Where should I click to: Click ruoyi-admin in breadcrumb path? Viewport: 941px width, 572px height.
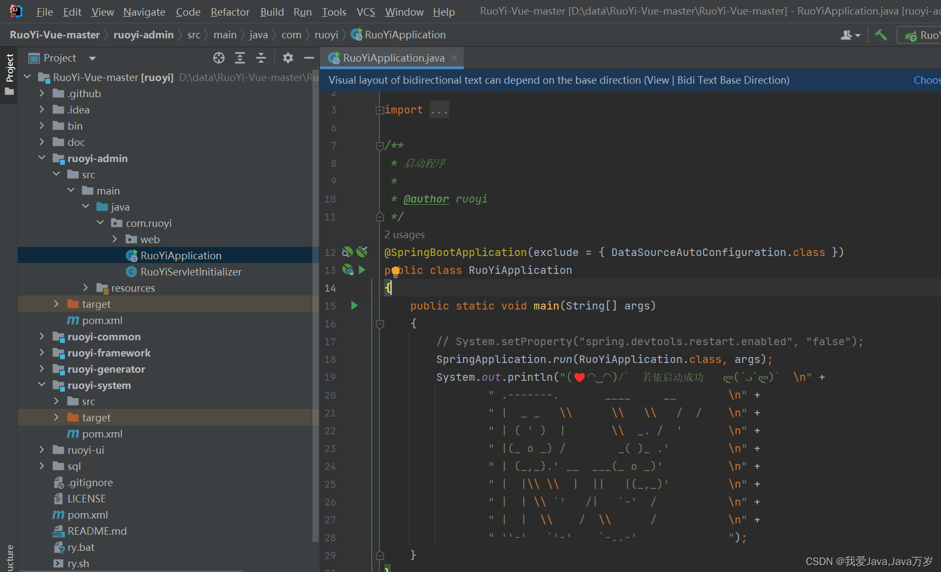(x=143, y=35)
